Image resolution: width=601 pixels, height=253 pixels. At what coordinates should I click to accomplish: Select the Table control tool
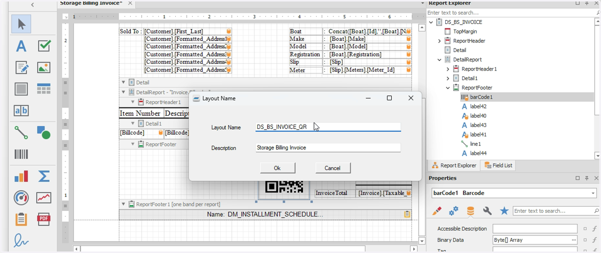click(44, 89)
